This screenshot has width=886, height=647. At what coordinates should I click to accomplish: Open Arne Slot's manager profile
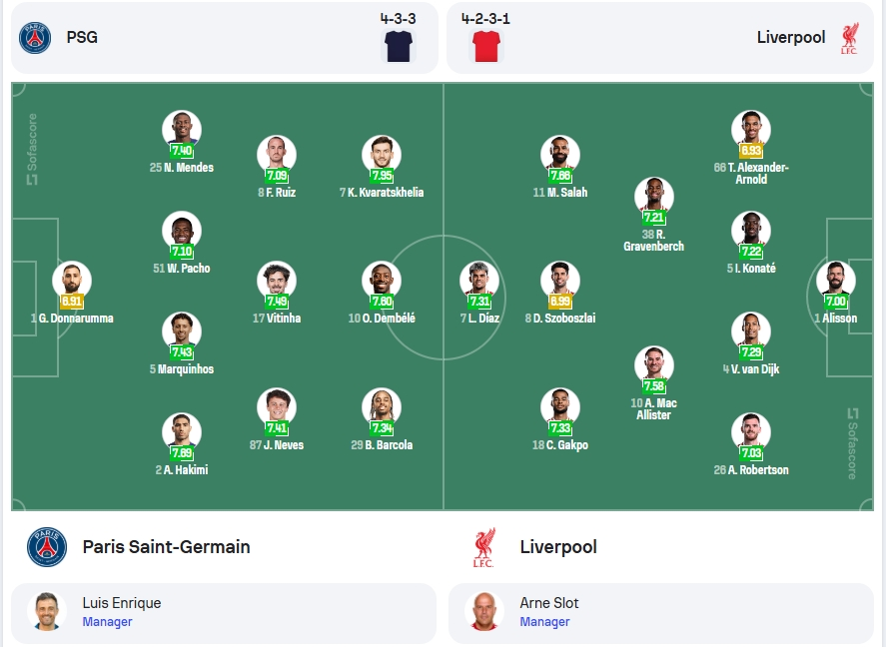click(x=661, y=613)
